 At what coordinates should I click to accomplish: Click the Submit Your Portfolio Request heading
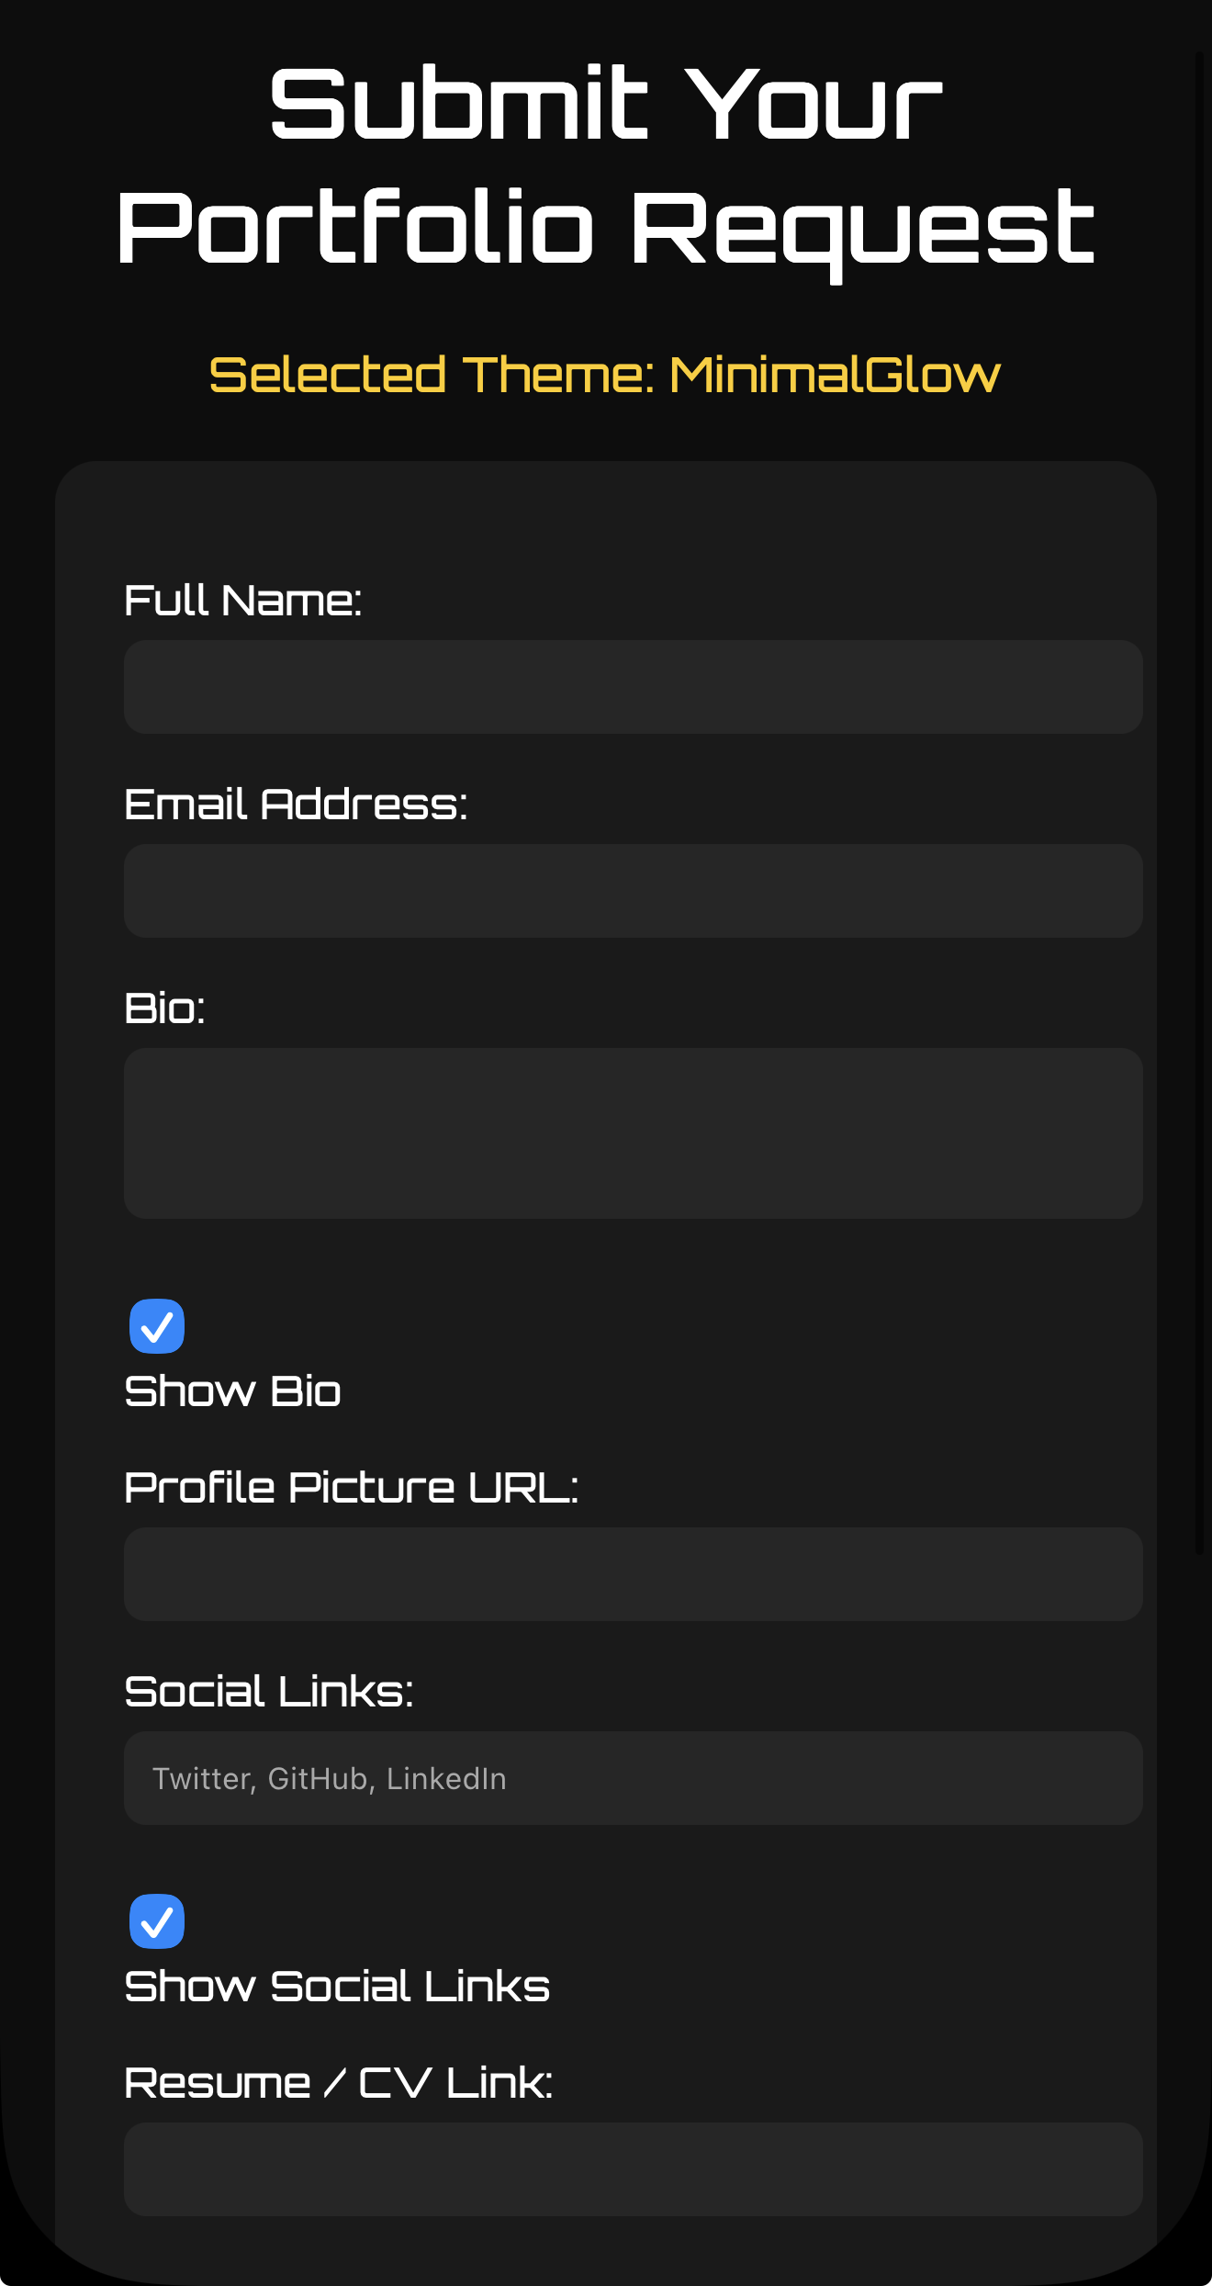pos(606,165)
